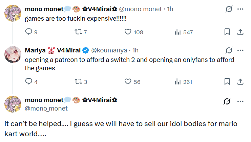Open more options on first tweet

point(240,9)
